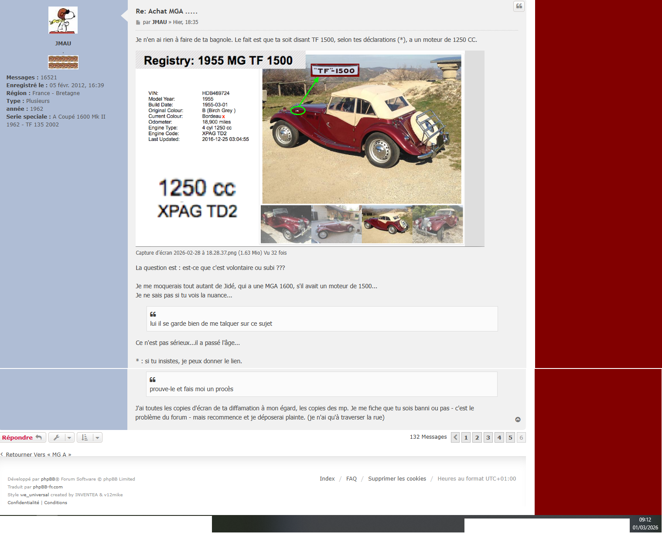Click the small post icon beside 'par JMAU'
The width and height of the screenshot is (662, 539).
[138, 22]
